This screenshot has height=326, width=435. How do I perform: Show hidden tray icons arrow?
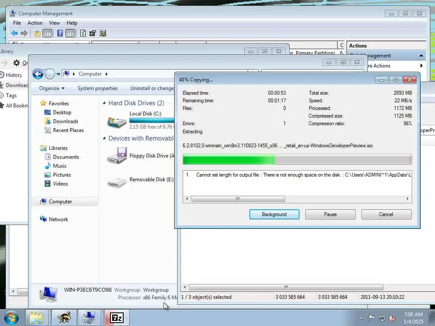[361, 318]
